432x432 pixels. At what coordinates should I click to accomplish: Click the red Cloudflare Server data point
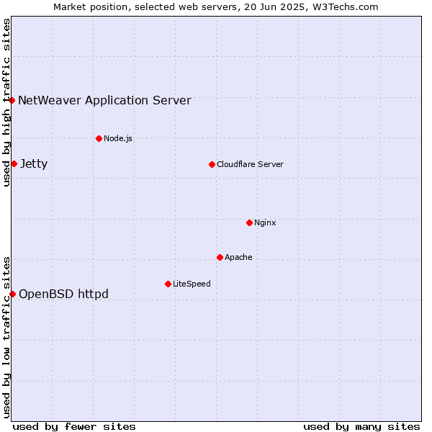(x=212, y=164)
